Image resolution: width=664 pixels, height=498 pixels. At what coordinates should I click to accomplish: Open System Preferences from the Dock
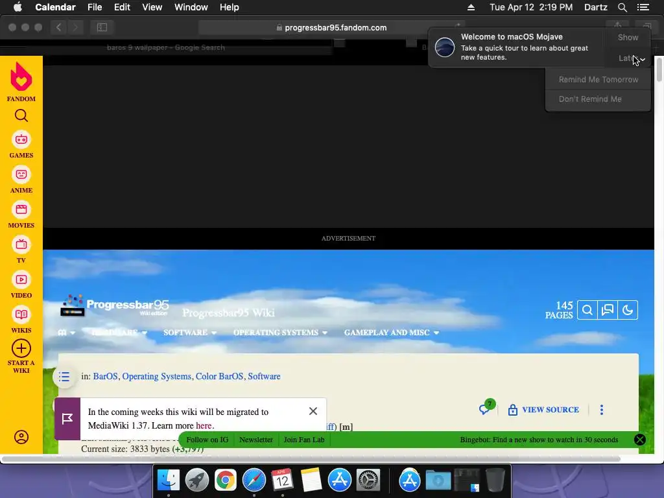point(368,480)
